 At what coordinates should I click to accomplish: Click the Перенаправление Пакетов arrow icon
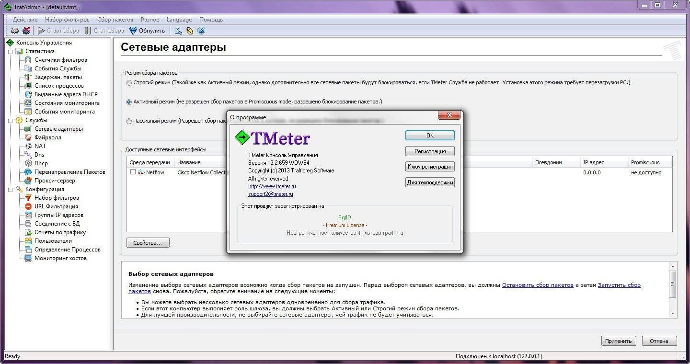point(28,172)
